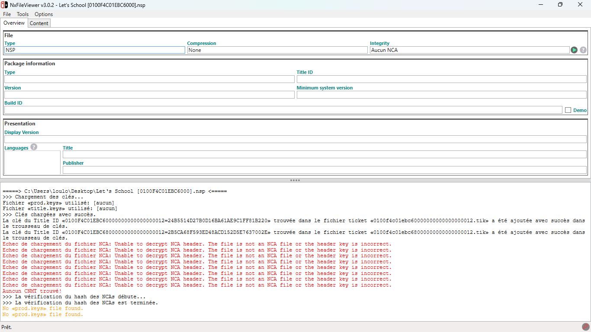Click the splitter grip dots above the log
Viewport: 591px width, 332px height.
pos(295,180)
